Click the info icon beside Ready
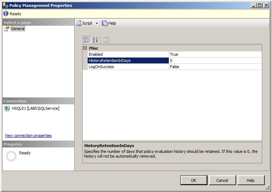This screenshot has width=272, height=192. tap(6, 13)
